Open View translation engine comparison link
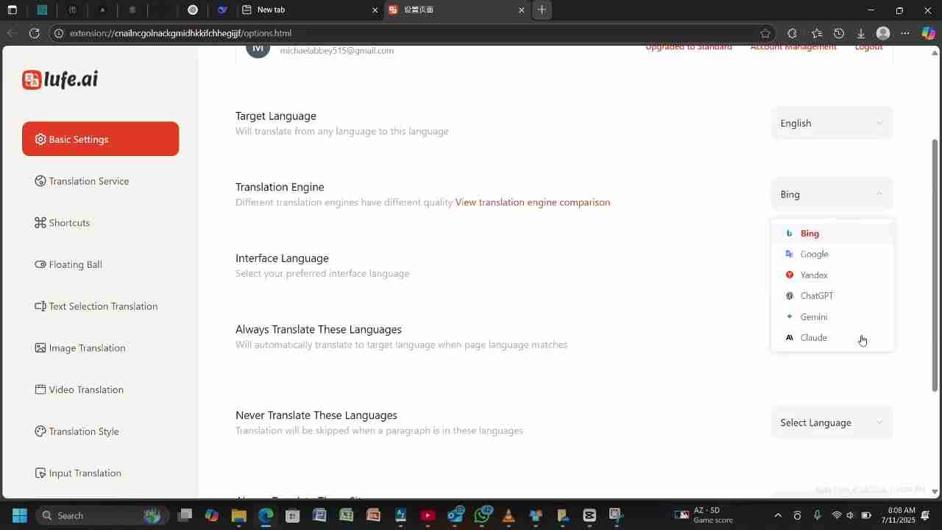 [532, 202]
